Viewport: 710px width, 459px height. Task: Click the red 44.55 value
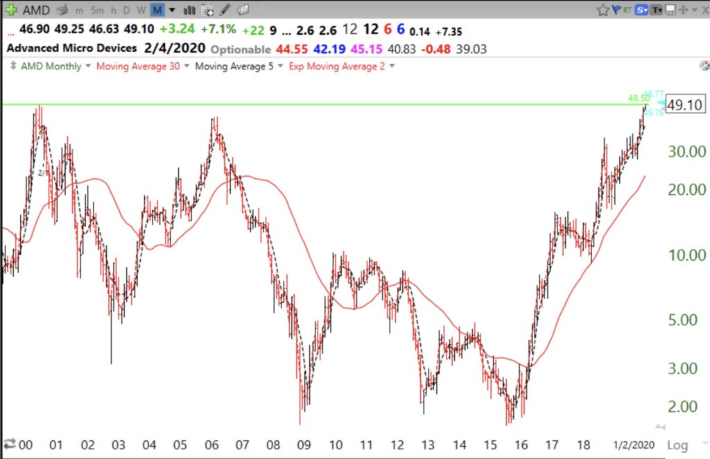click(x=292, y=49)
